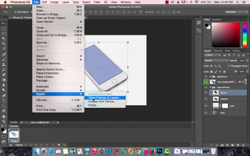Select the Lasso tool

pyautogui.click(x=4, y=34)
